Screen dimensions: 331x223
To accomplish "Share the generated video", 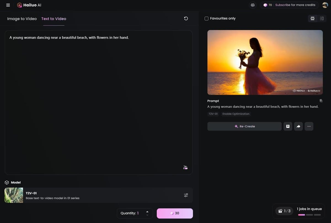I will pos(298,126).
